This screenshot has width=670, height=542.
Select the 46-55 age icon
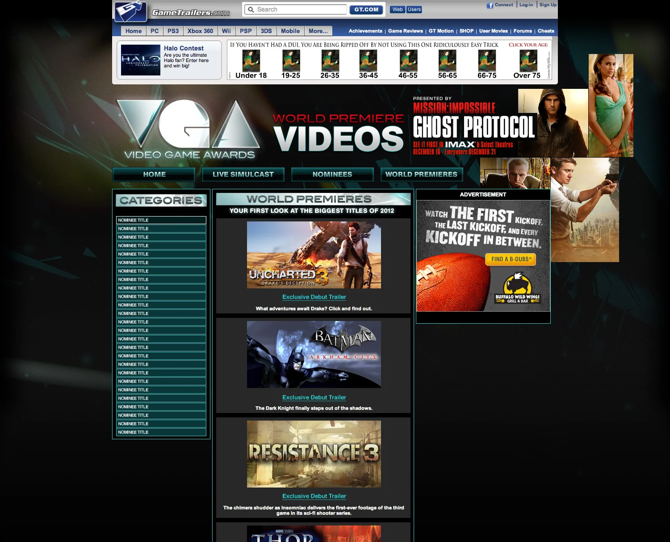[408, 61]
